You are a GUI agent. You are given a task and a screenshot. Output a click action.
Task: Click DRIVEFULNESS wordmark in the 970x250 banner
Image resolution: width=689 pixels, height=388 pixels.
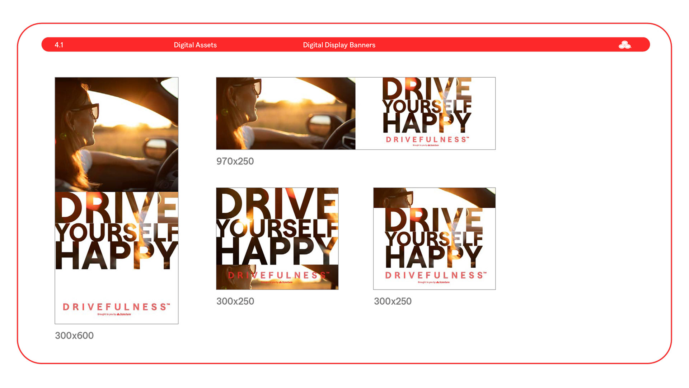pos(427,139)
